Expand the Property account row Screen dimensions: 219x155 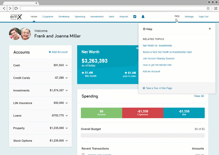[40, 128]
